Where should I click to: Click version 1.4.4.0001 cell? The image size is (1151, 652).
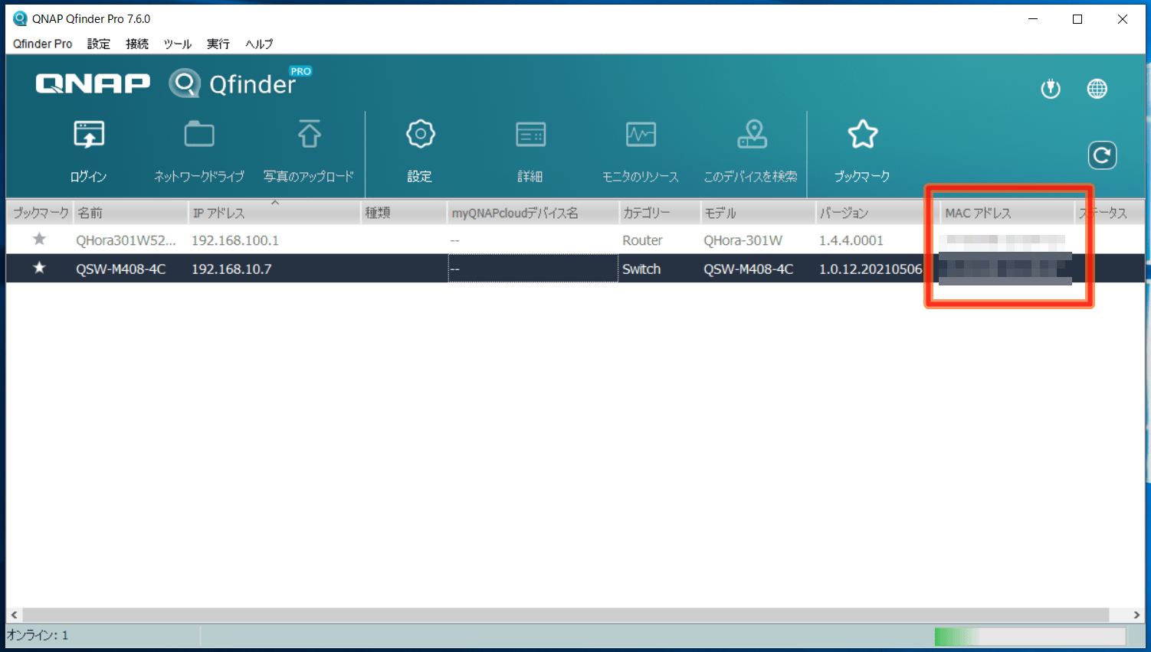851,240
